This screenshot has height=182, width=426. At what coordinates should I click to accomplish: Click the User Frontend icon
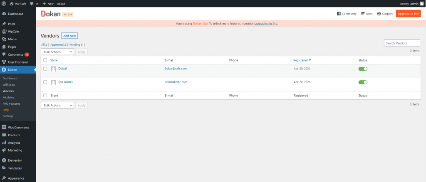pyautogui.click(x=4, y=62)
